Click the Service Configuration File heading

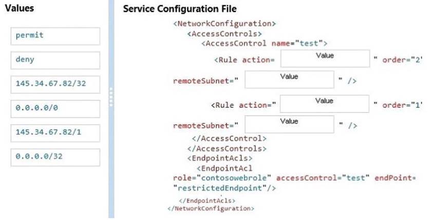(x=180, y=9)
